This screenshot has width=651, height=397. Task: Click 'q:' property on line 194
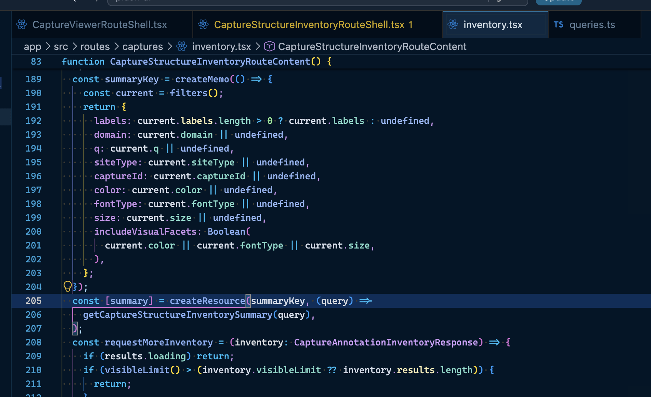coord(99,148)
